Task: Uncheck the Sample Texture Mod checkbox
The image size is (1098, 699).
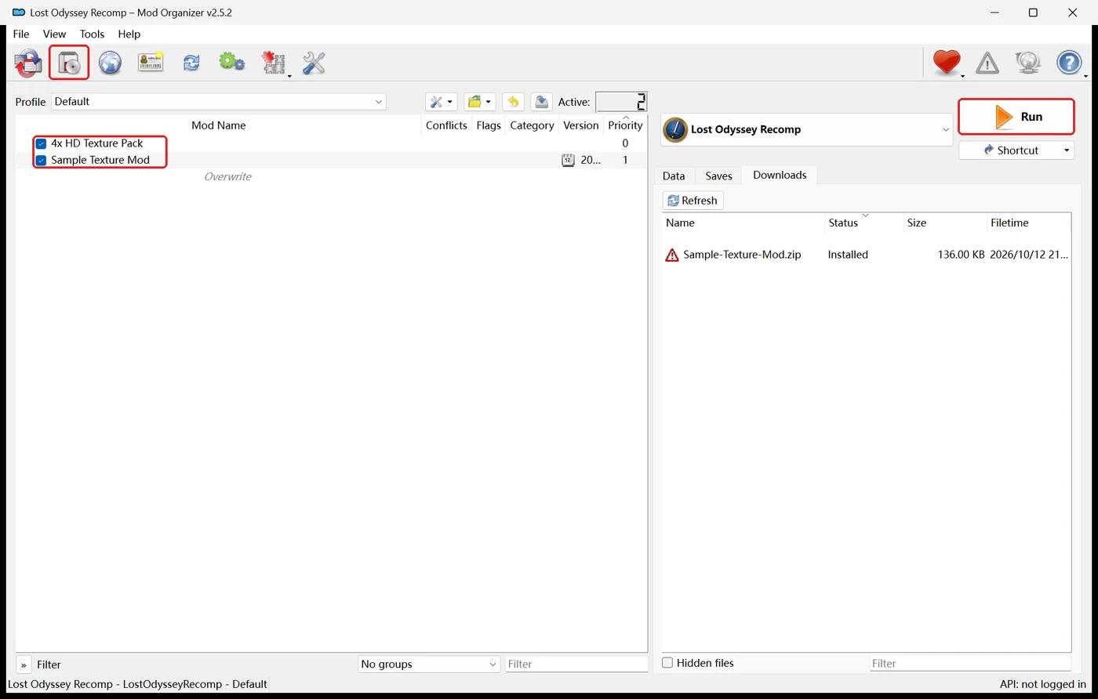Action: coord(41,160)
